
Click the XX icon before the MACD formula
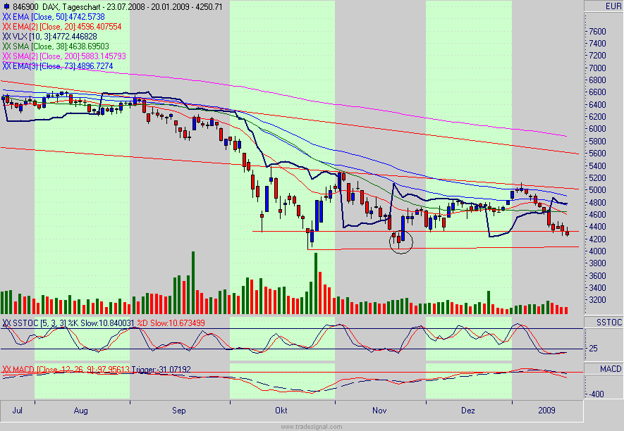[x=7, y=367]
